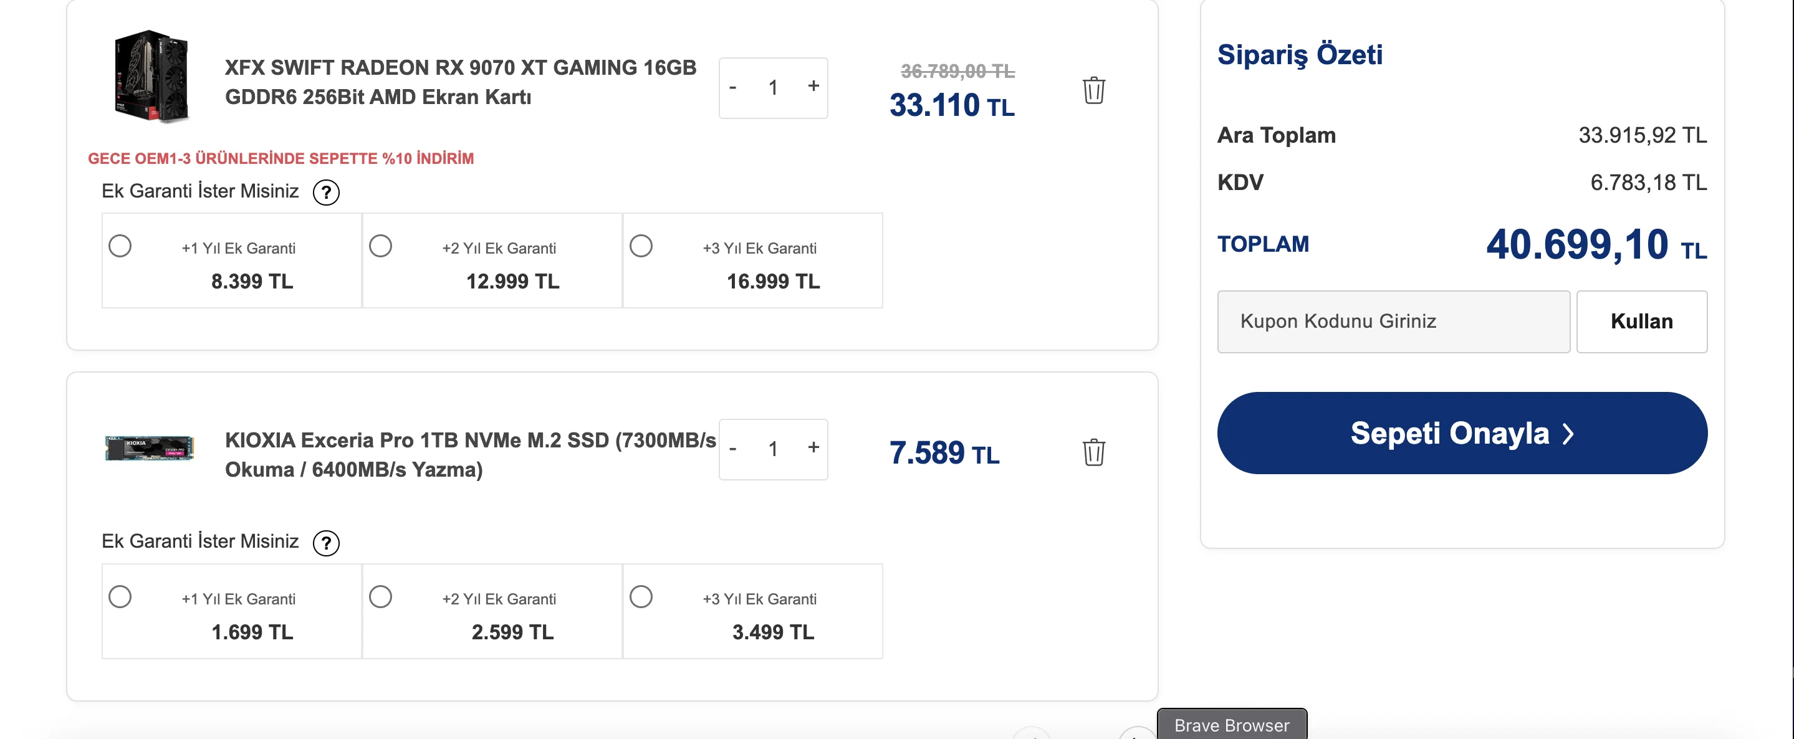Increase XFX graphics card quantity

click(813, 86)
